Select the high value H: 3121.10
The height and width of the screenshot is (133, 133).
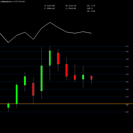pyautogui.click(x=71, y=6)
